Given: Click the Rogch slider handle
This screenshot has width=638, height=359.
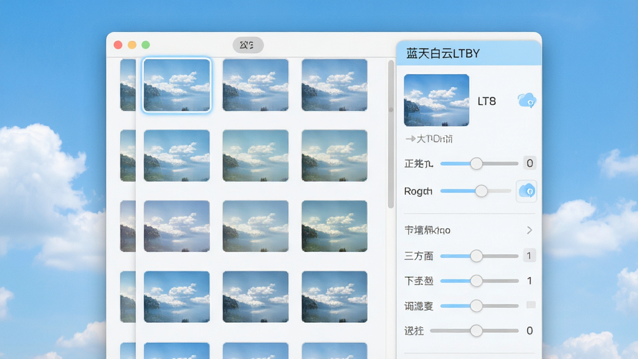Looking at the screenshot, I should [482, 191].
